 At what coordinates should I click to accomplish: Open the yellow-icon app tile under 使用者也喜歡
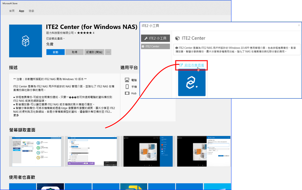pyautogui.click(x=134, y=187)
